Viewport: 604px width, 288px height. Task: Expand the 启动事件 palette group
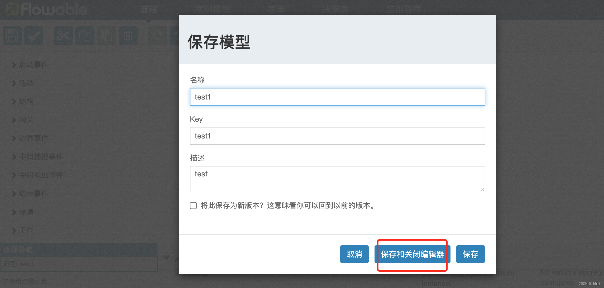click(30, 64)
